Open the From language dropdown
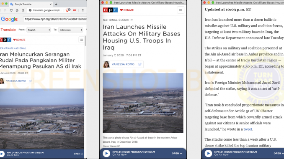The width and height of the screenshot is (284, 159). tap(39, 30)
